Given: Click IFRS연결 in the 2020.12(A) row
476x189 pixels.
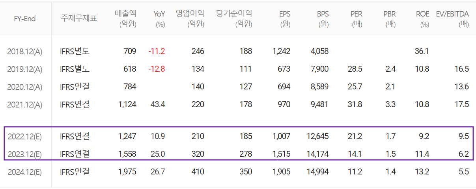Looking at the screenshot, I should point(75,87).
